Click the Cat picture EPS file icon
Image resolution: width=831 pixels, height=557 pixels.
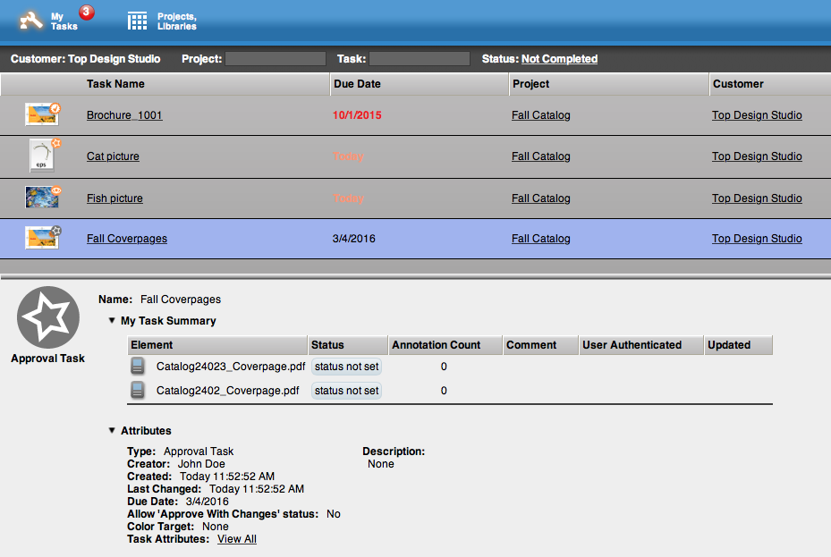coord(42,156)
